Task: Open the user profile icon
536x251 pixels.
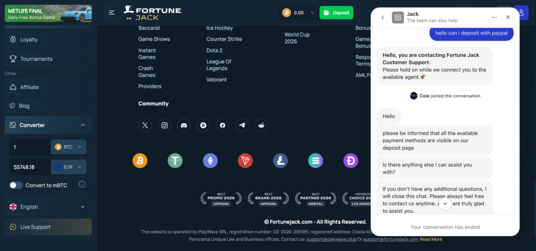Action: pyautogui.click(x=521, y=13)
